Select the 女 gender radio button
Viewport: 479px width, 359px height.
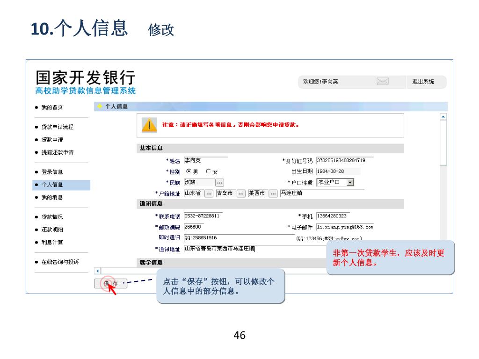208,171
